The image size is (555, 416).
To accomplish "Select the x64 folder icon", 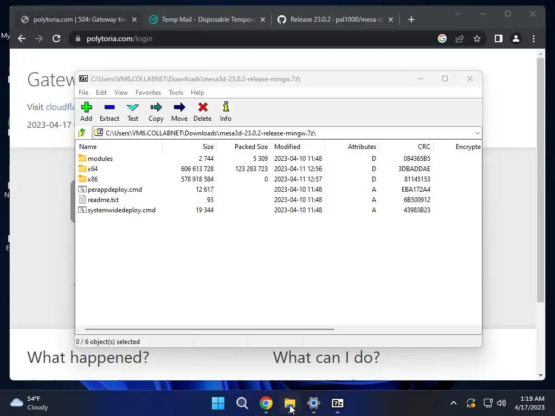I will coord(82,168).
